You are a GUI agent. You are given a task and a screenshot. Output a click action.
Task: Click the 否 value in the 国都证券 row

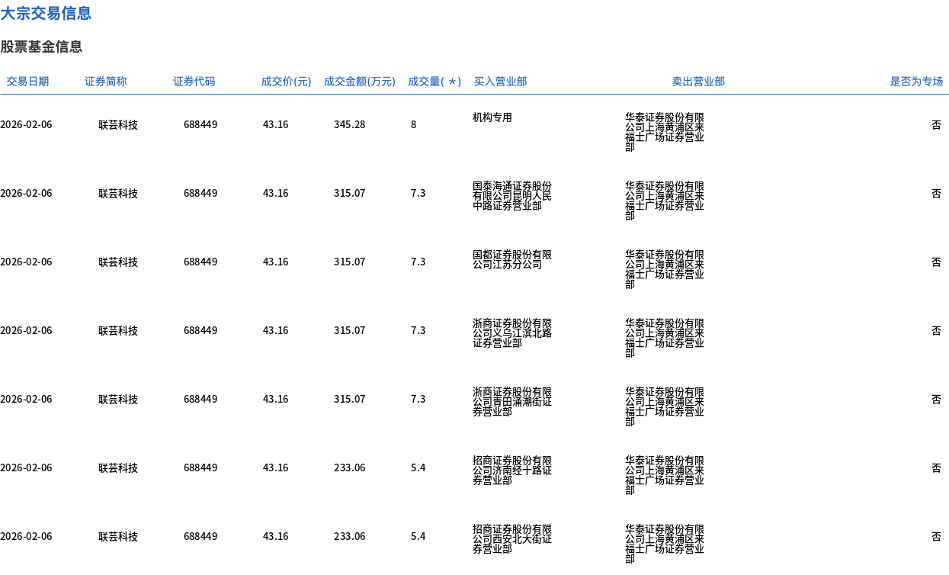936,262
